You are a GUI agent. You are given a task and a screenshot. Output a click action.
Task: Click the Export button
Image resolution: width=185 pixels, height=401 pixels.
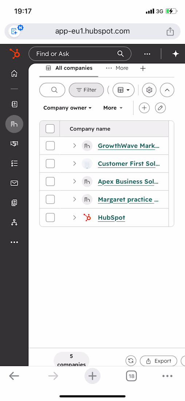[158, 361]
